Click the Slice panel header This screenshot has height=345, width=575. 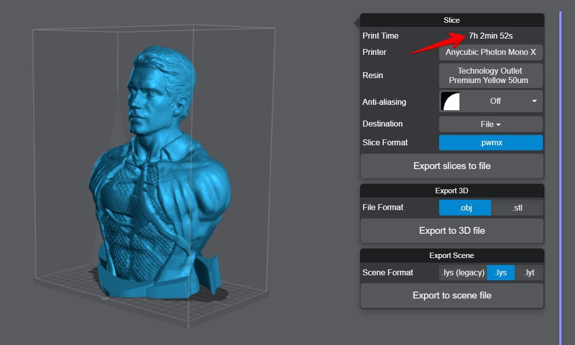tap(452, 20)
